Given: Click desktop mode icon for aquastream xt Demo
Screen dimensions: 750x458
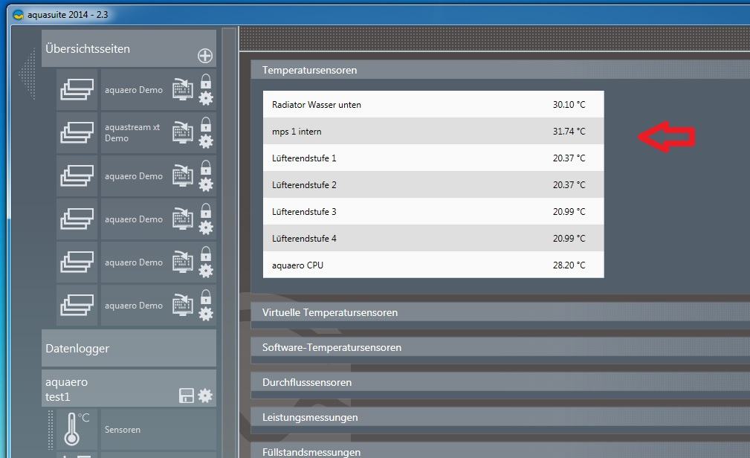Looking at the screenshot, I should tap(183, 132).
